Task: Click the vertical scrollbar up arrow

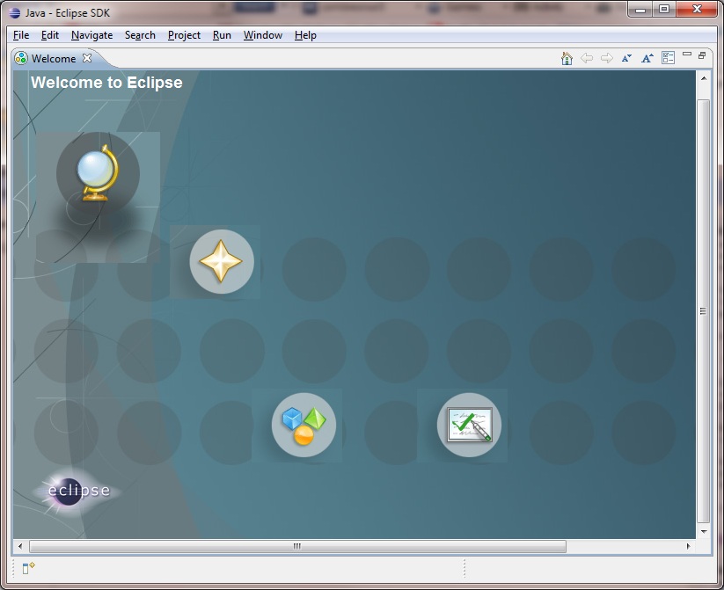Action: point(704,78)
